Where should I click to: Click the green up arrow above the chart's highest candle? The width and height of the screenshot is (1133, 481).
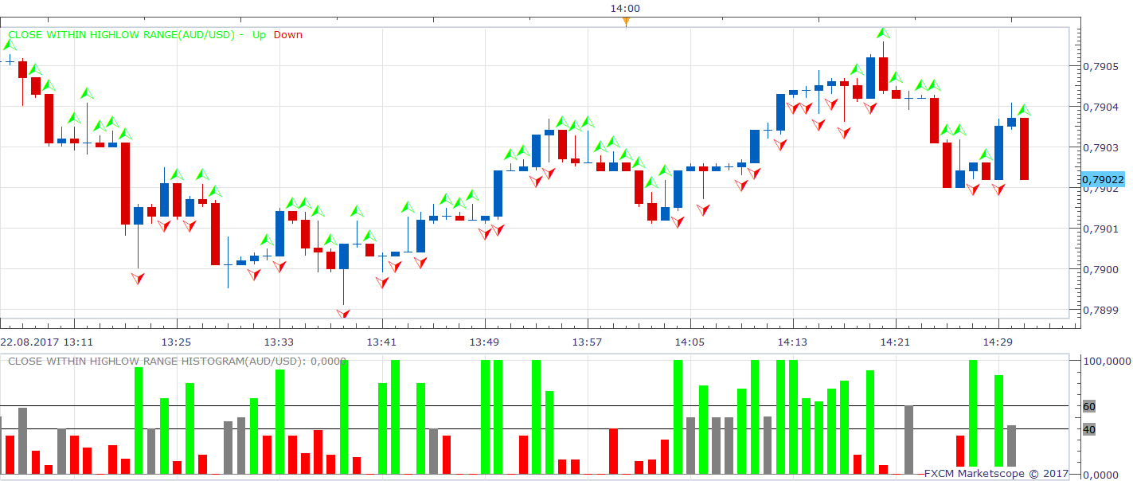[882, 33]
